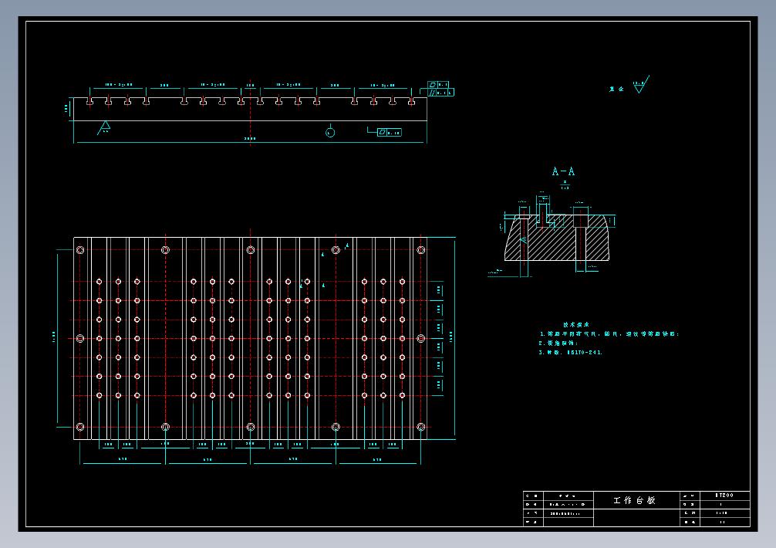Image resolution: width=776 pixels, height=548 pixels.
Task: Select the datum triangle symbol in front view
Action: point(104,127)
